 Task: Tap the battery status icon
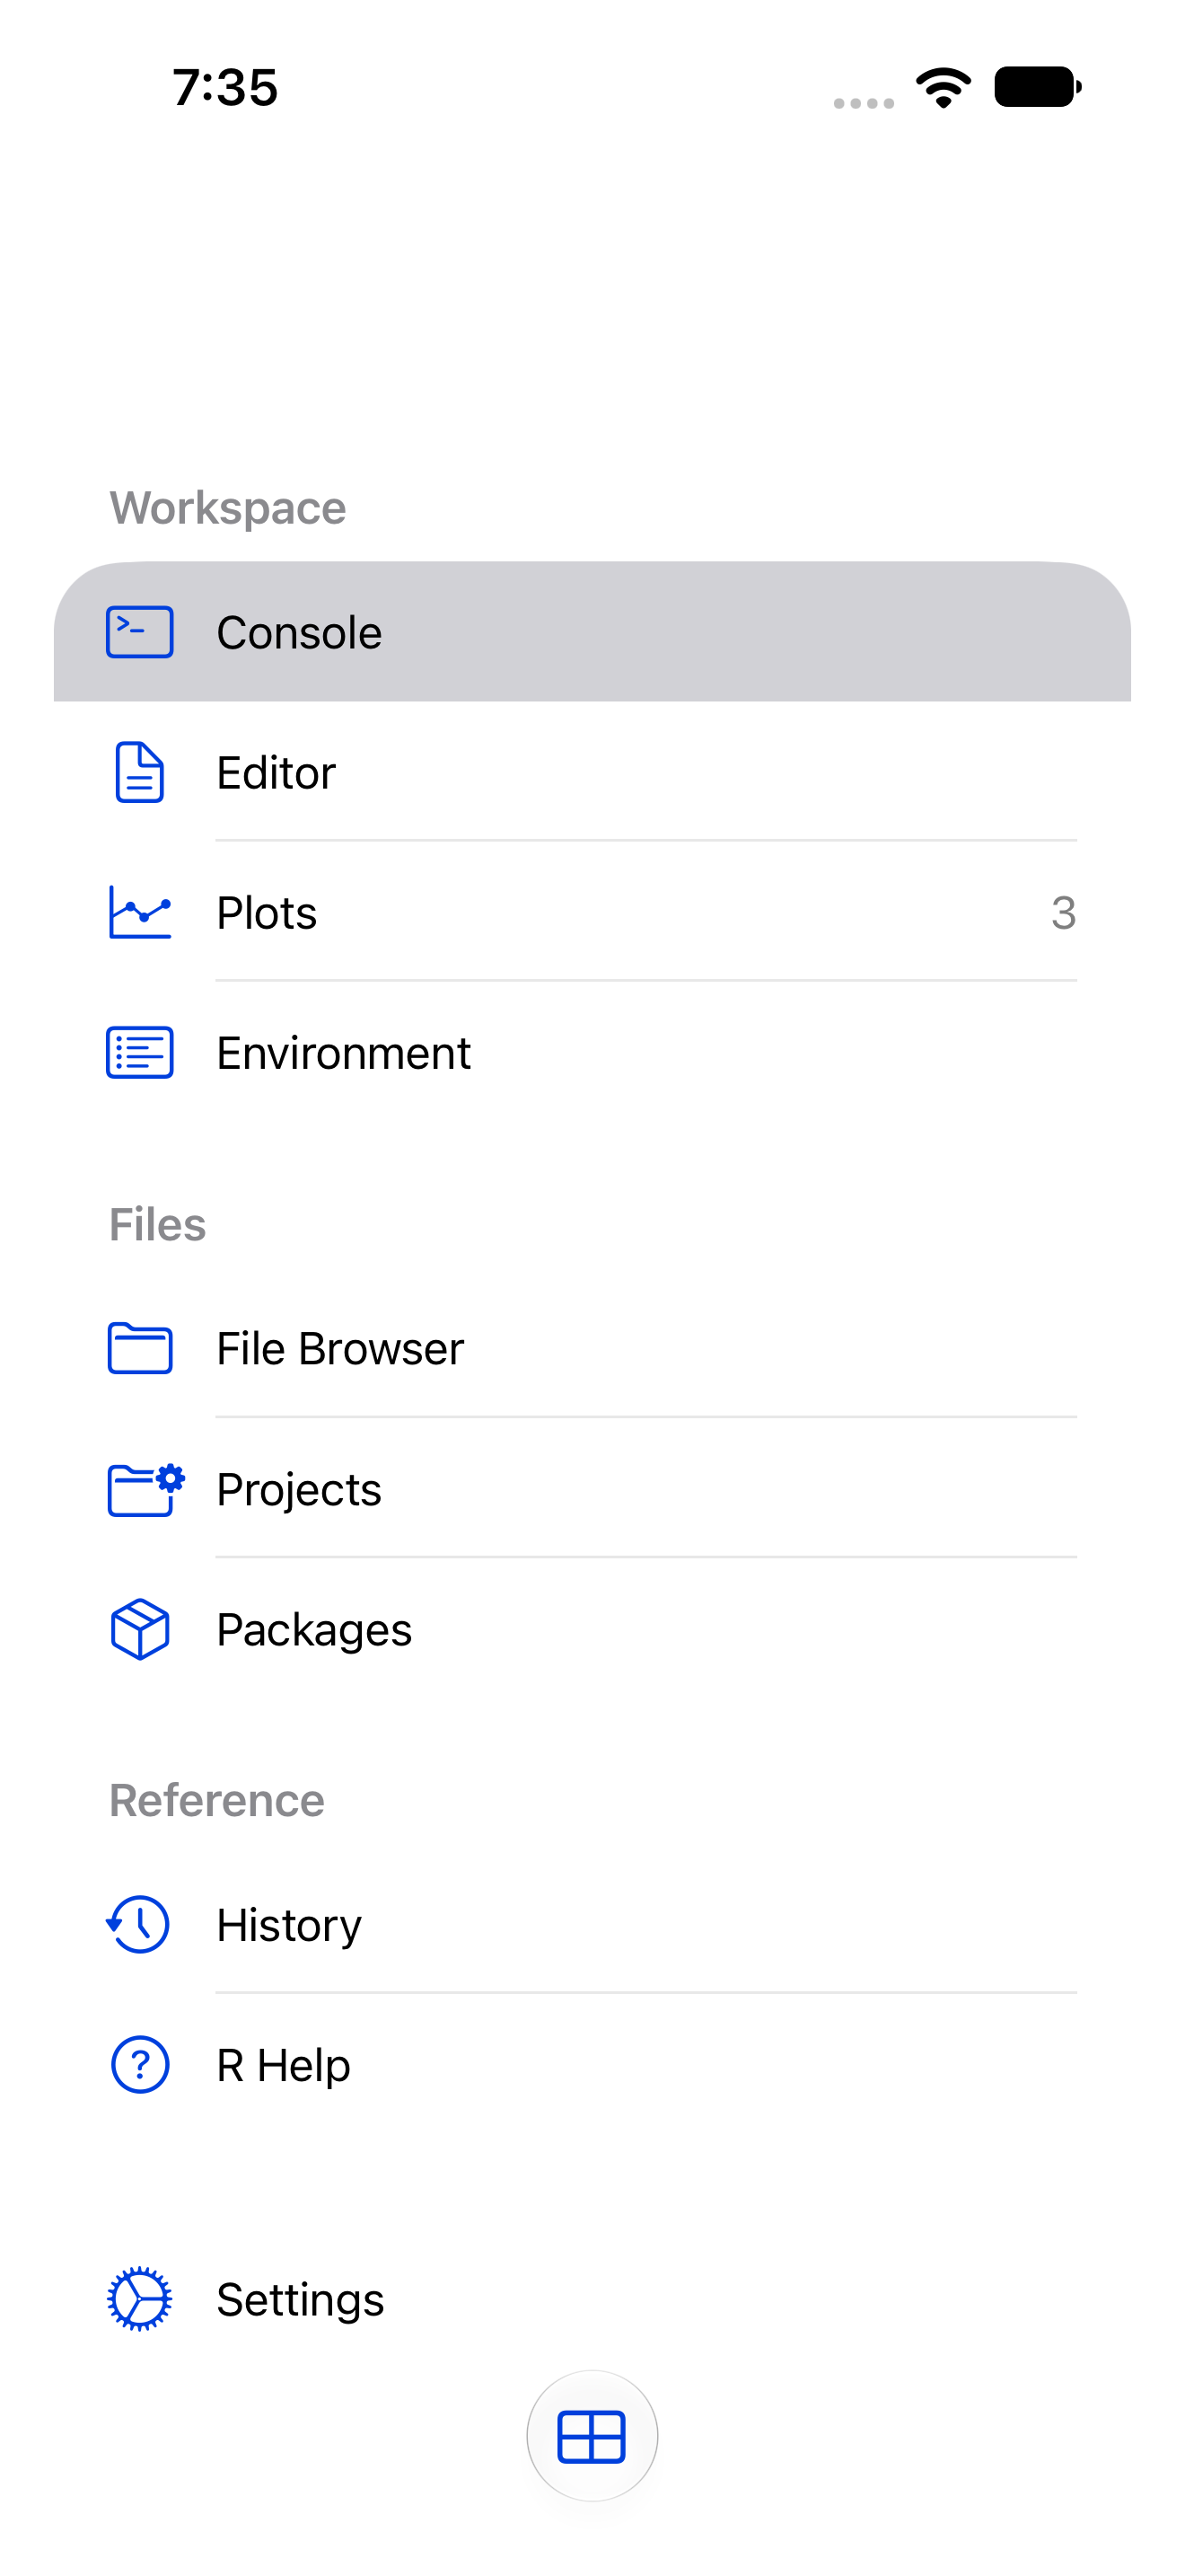[1038, 87]
